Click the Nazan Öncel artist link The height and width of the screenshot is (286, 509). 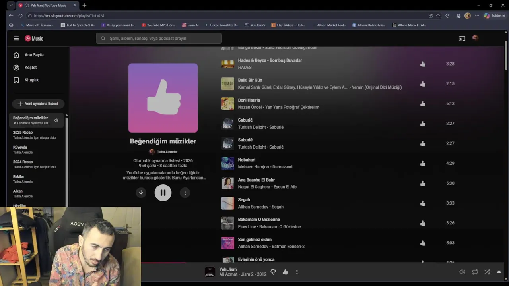point(251,107)
